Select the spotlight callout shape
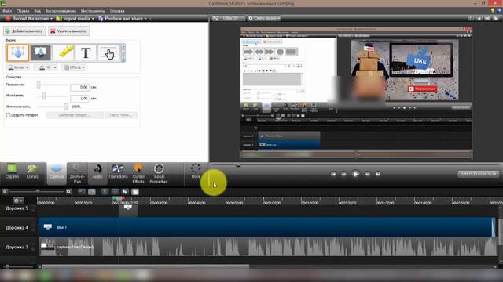The width and height of the screenshot is (503, 282). pyautogui.click(x=40, y=52)
